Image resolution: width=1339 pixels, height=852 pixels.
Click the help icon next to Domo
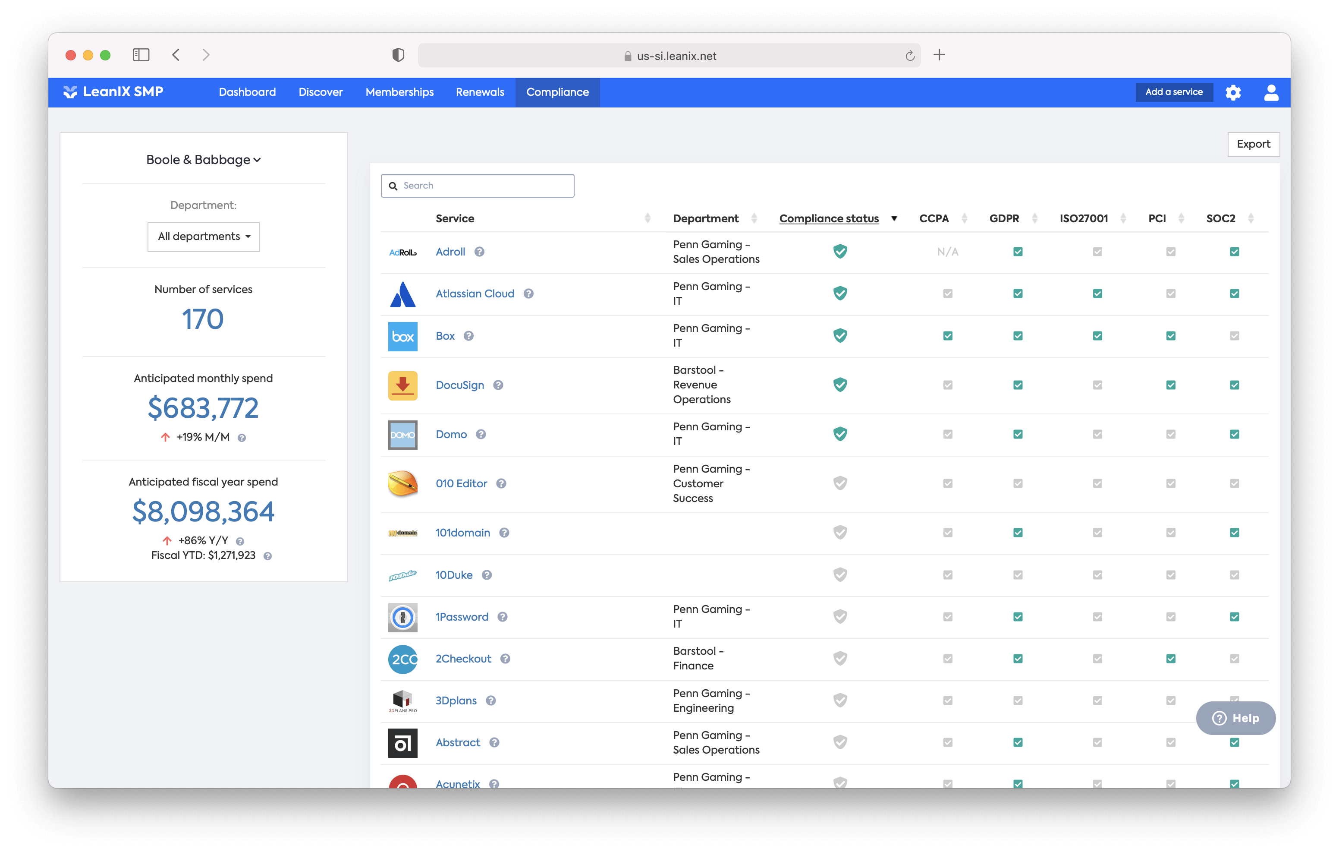pyautogui.click(x=481, y=434)
